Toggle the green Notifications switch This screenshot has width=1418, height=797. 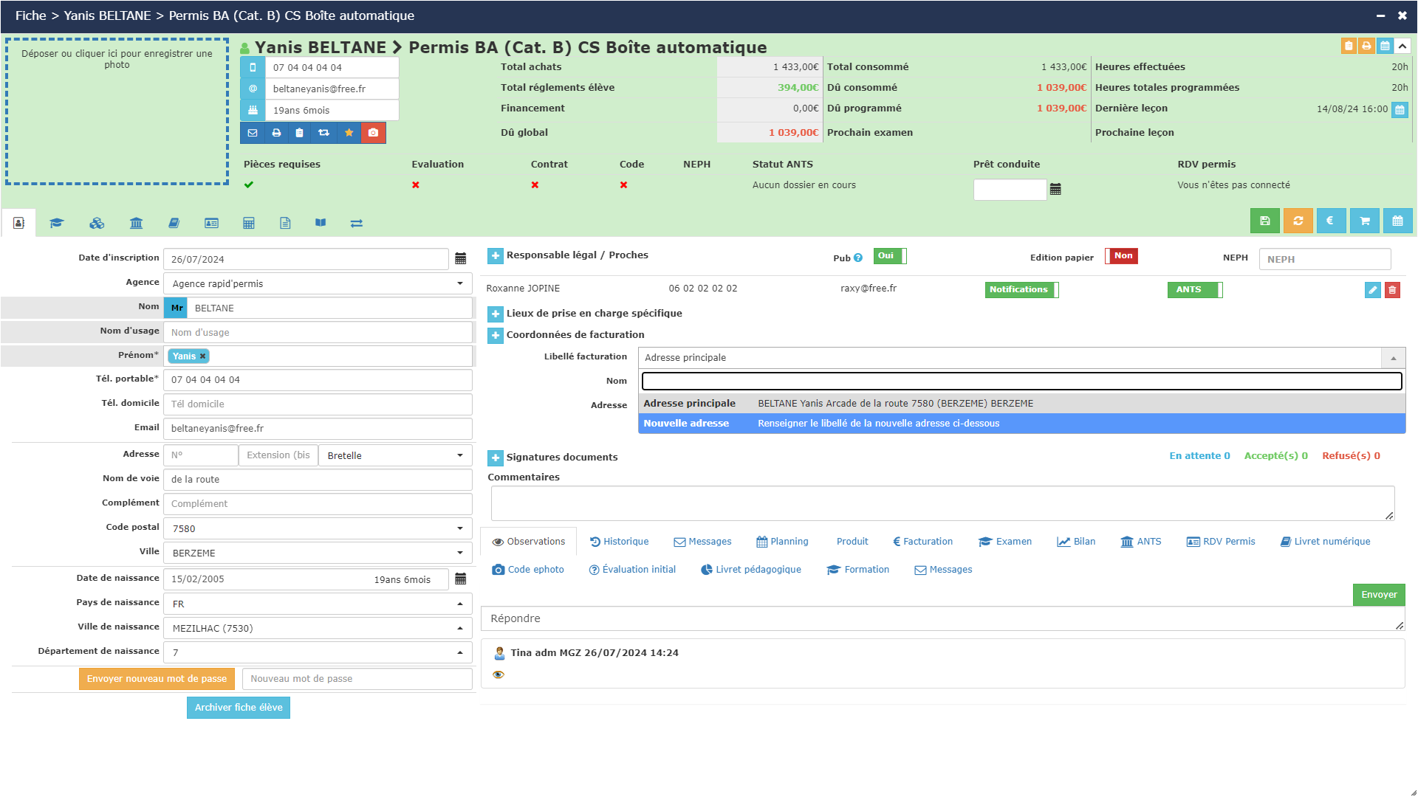point(1021,290)
